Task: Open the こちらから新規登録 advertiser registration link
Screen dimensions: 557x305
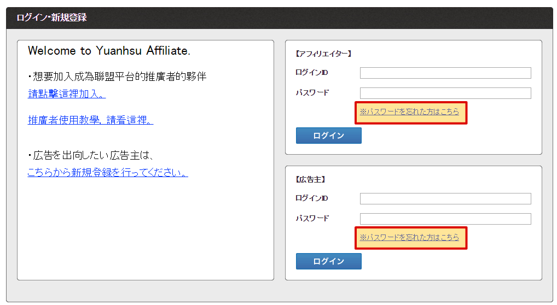Action: 108,173
